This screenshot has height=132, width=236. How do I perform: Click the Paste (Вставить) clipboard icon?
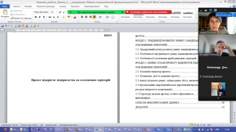[5, 12]
